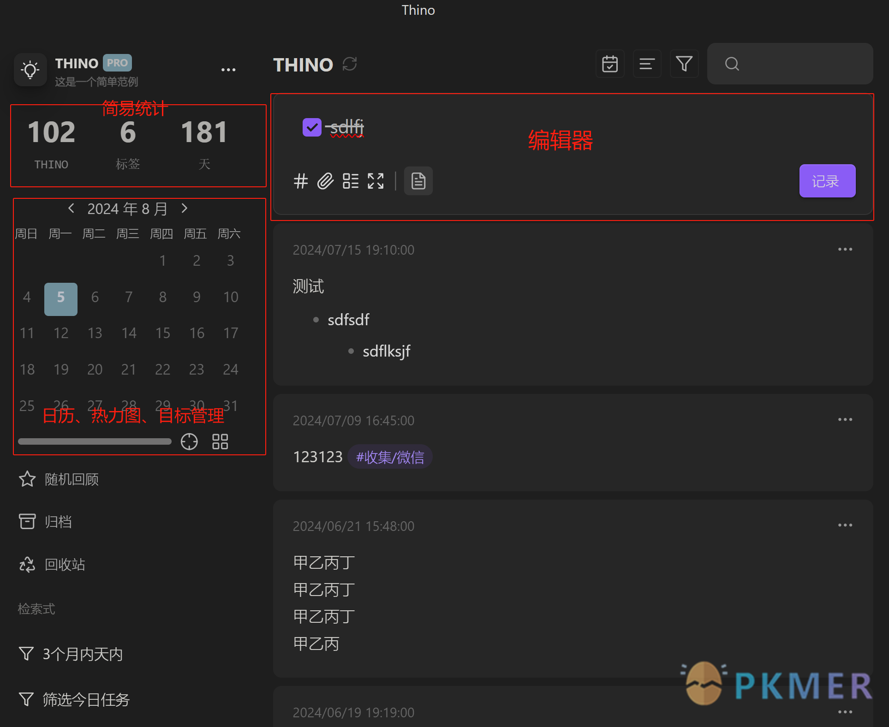
Task: Click the 2024/06/21 15:48:00 timestamp
Action: click(x=353, y=526)
